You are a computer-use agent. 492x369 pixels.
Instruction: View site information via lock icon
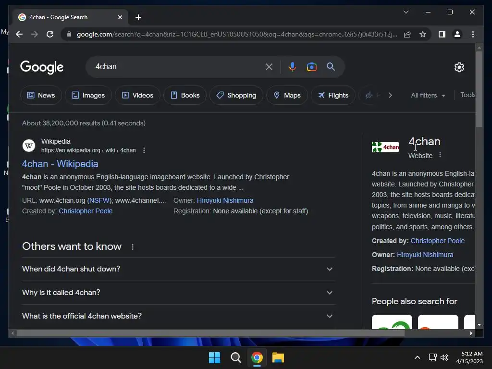click(x=69, y=34)
